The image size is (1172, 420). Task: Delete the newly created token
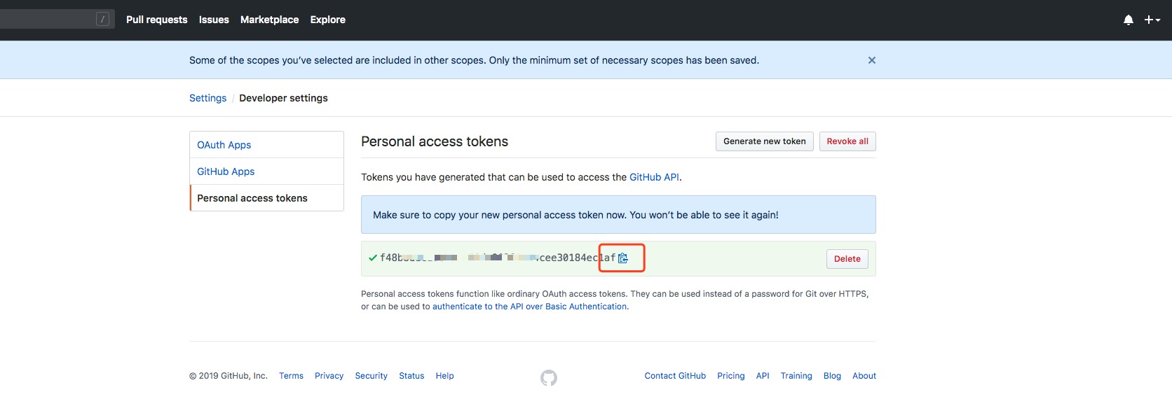[847, 259]
